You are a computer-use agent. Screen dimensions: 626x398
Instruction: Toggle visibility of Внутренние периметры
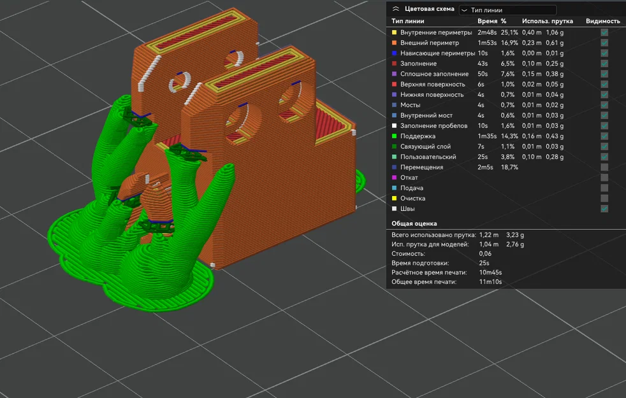604,32
